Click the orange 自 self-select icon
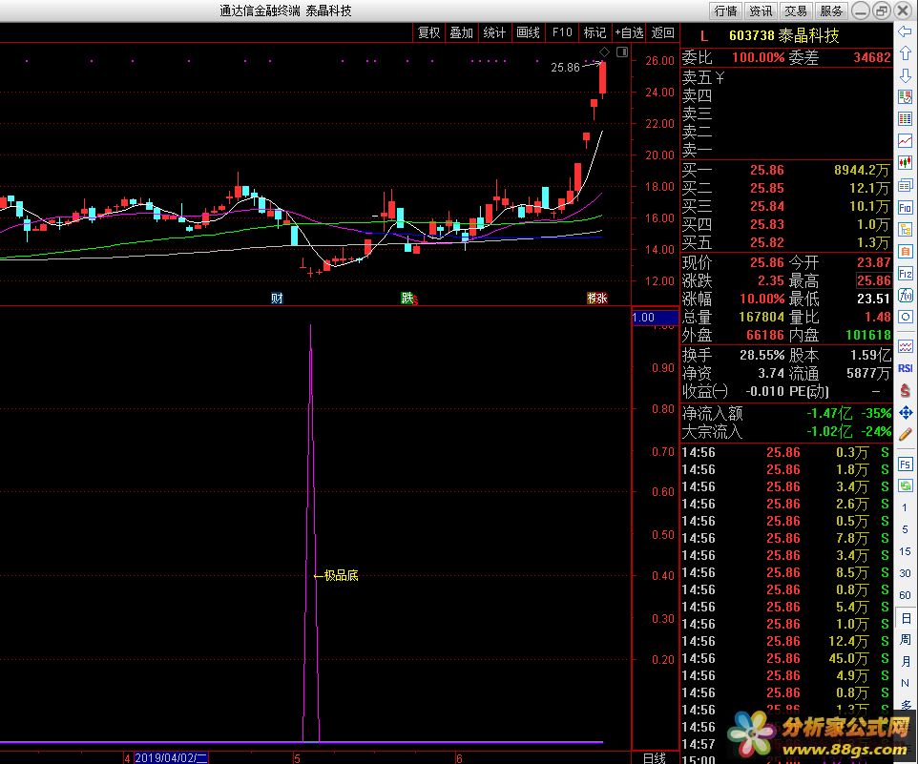The width and height of the screenshot is (918, 764). pyautogui.click(x=906, y=252)
